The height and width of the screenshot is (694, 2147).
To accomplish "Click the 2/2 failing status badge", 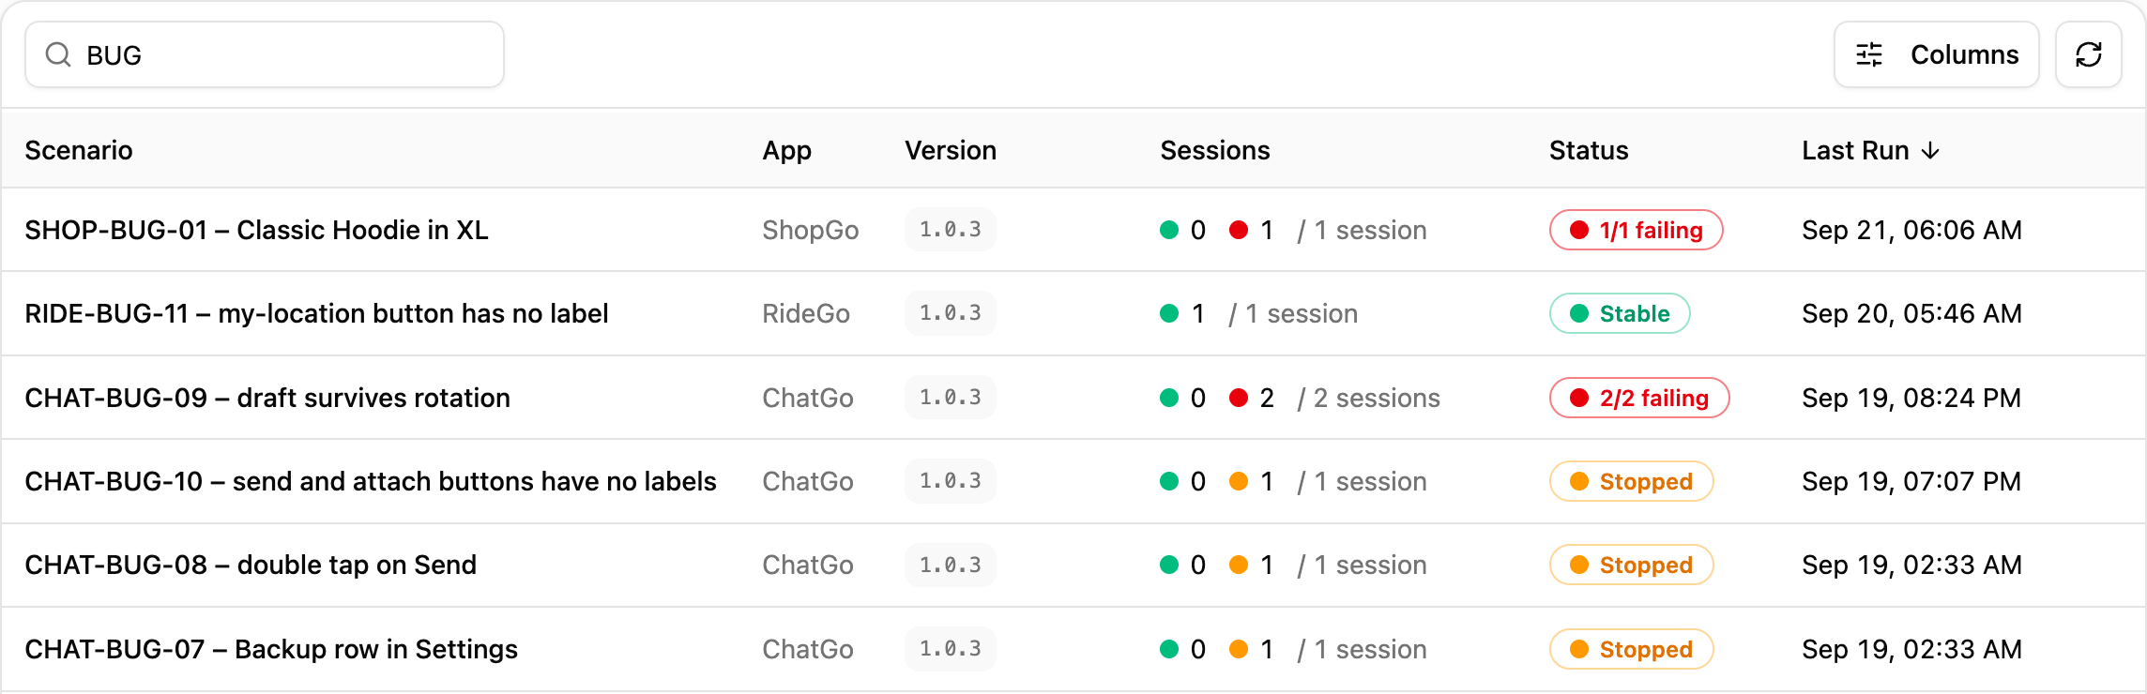I will pyautogui.click(x=1639, y=398).
